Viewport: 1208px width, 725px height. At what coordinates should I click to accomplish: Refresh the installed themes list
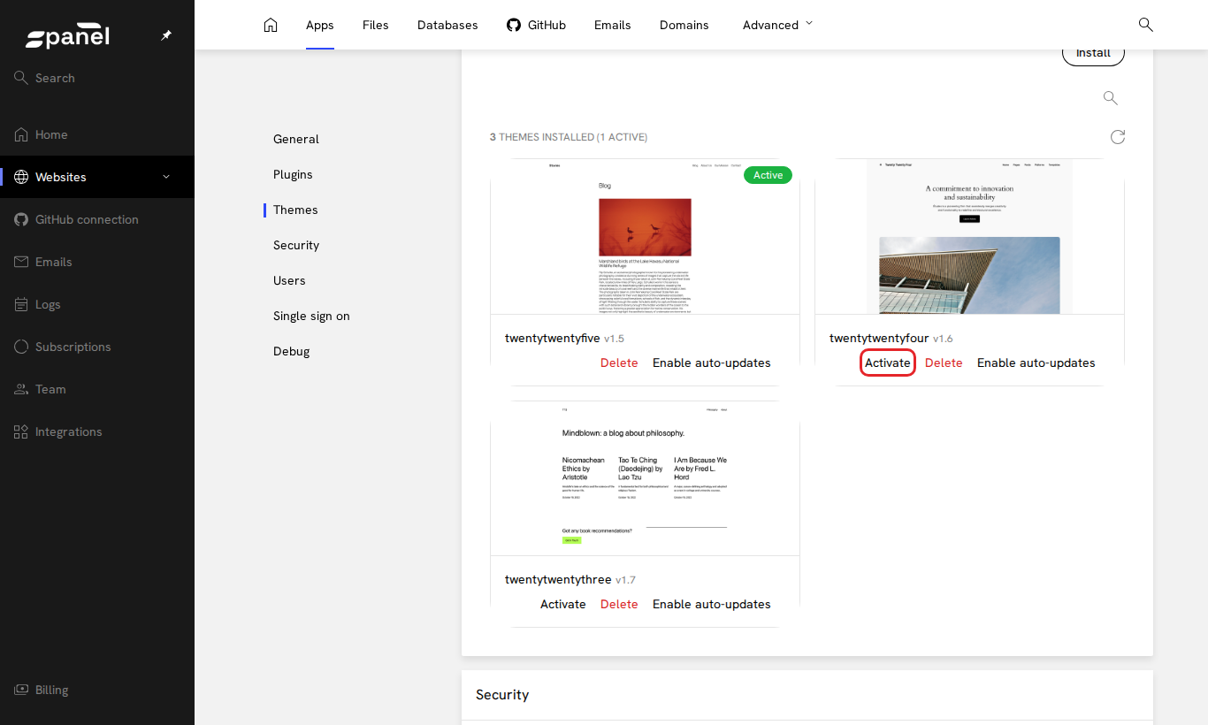pos(1118,137)
